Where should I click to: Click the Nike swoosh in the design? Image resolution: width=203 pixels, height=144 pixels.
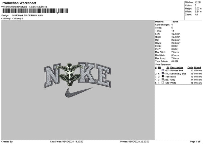pos(79,92)
